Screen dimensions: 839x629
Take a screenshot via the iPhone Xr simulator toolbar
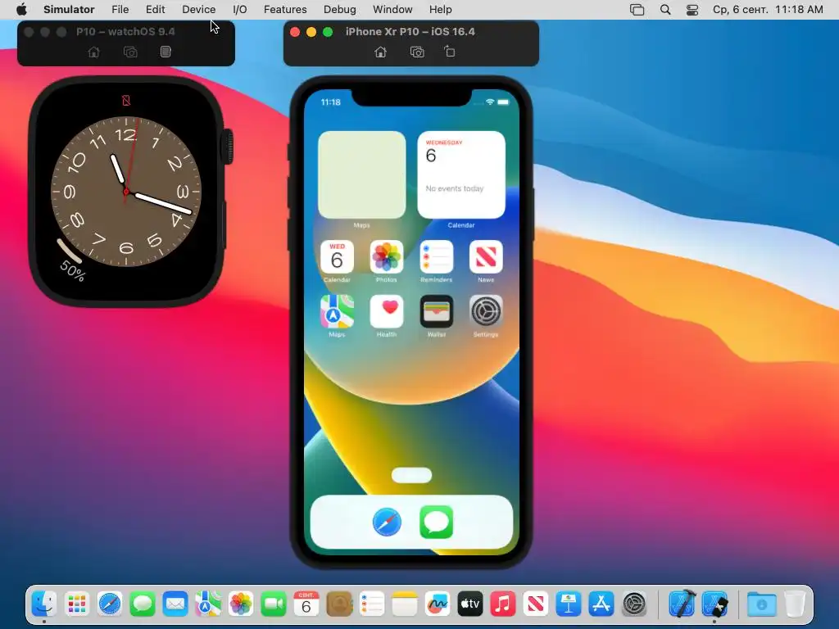pyautogui.click(x=417, y=52)
